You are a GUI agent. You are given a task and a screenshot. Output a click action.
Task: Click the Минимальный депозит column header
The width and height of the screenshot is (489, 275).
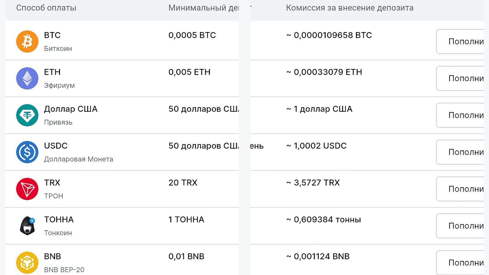(203, 8)
